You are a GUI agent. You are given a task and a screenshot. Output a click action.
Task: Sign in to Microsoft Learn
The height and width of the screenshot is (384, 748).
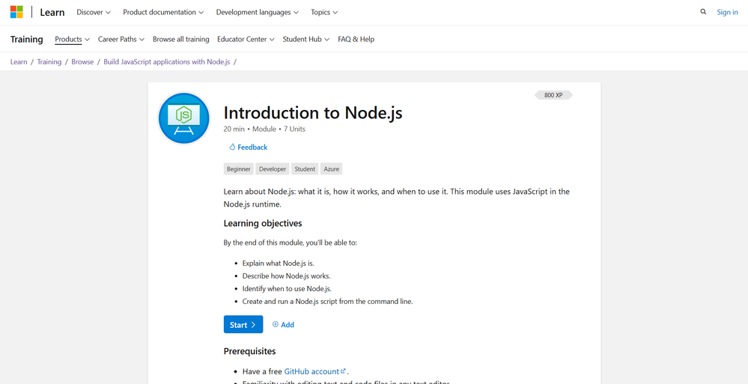727,13
